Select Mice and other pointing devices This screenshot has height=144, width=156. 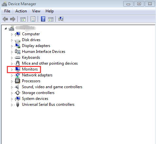[50, 63]
